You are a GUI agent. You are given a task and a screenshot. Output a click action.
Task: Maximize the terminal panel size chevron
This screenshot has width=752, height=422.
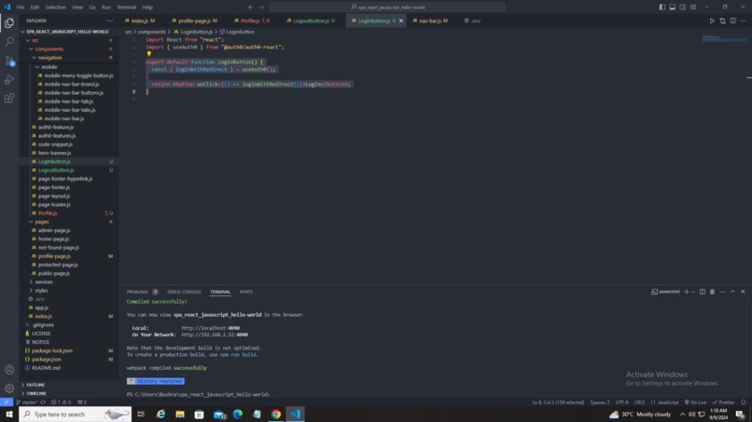coord(732,292)
